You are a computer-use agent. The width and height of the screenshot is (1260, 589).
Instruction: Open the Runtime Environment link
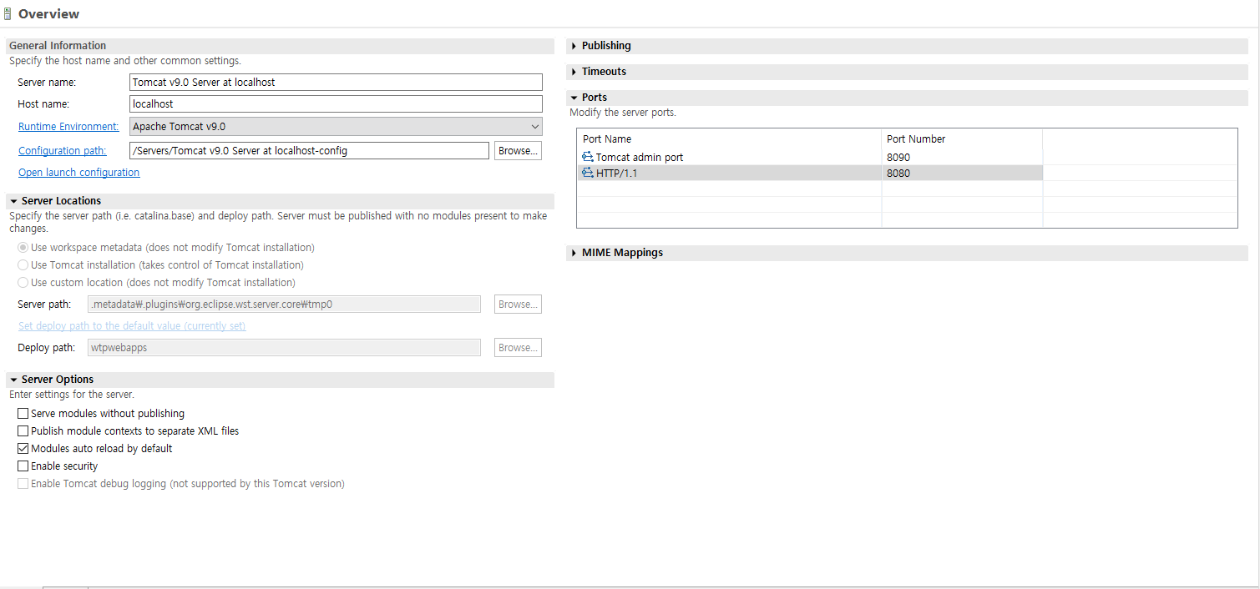pos(68,127)
